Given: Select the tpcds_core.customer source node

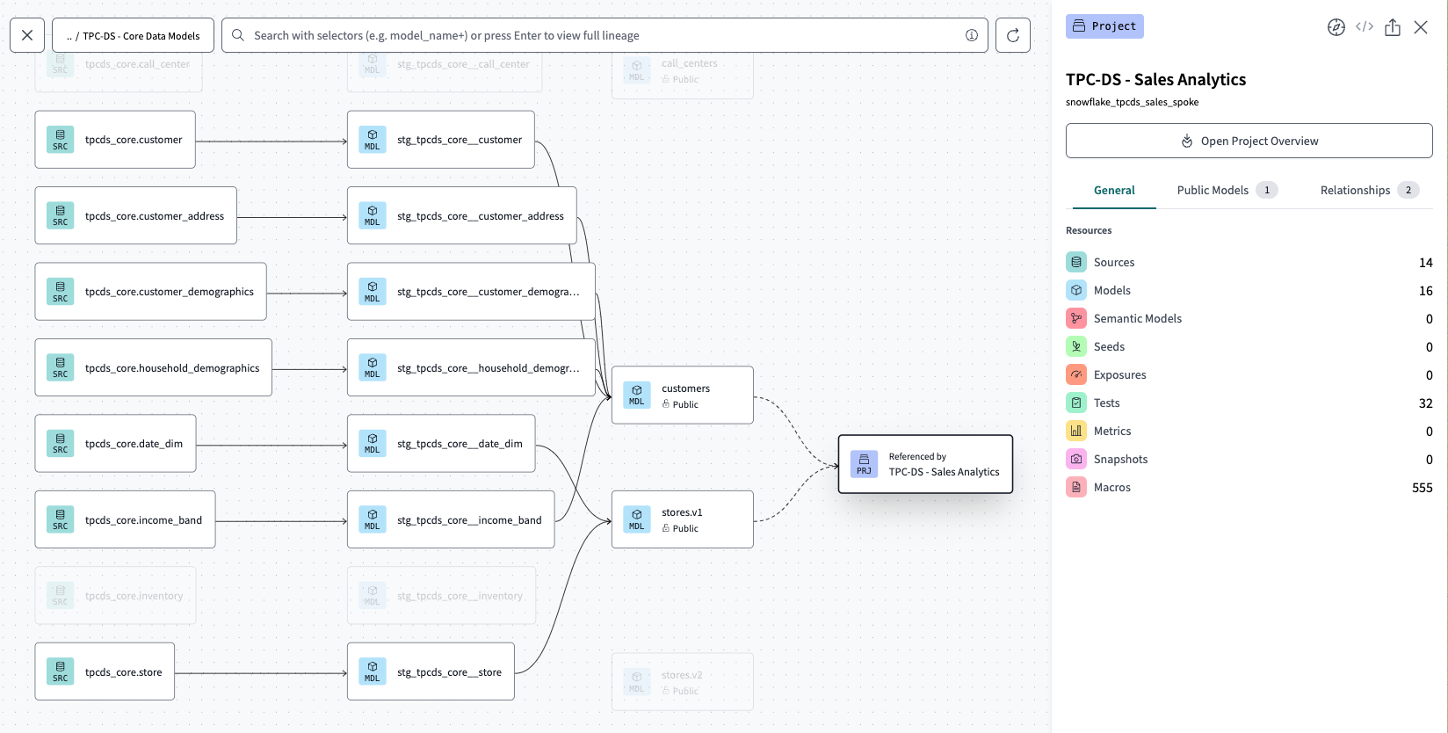Looking at the screenshot, I should 115,140.
